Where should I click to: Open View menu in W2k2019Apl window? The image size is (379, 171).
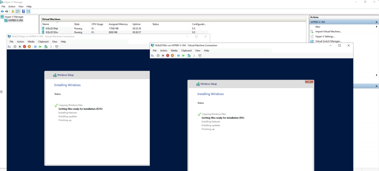click(x=55, y=41)
